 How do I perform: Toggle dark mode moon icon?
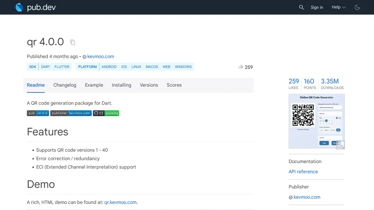357,8
